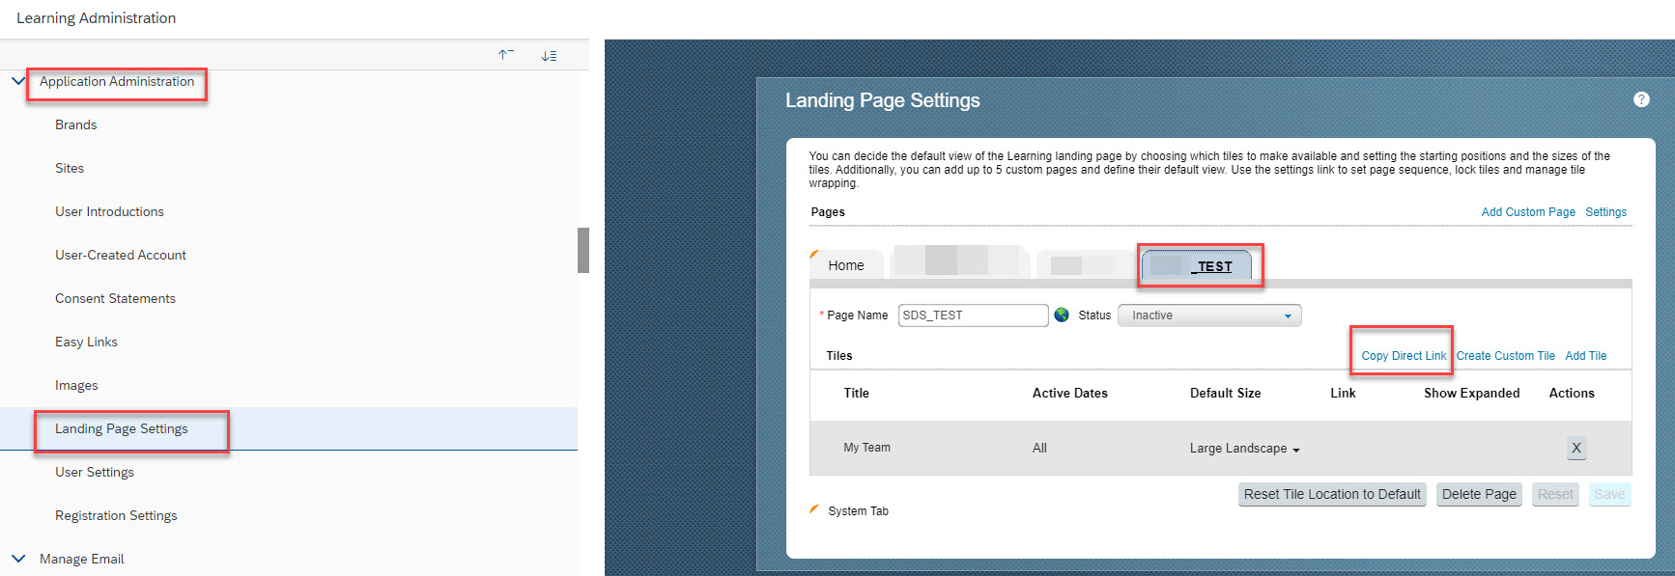Open Sites in the sidebar

pyautogui.click(x=70, y=168)
